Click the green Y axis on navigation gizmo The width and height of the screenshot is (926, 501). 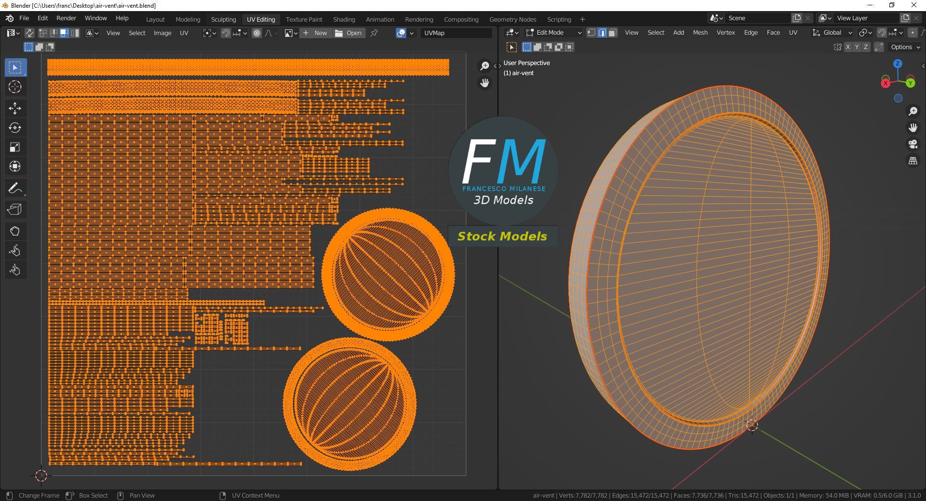click(911, 83)
